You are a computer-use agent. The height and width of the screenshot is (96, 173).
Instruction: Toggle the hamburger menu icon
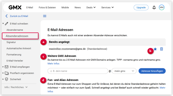click(x=45, y=16)
